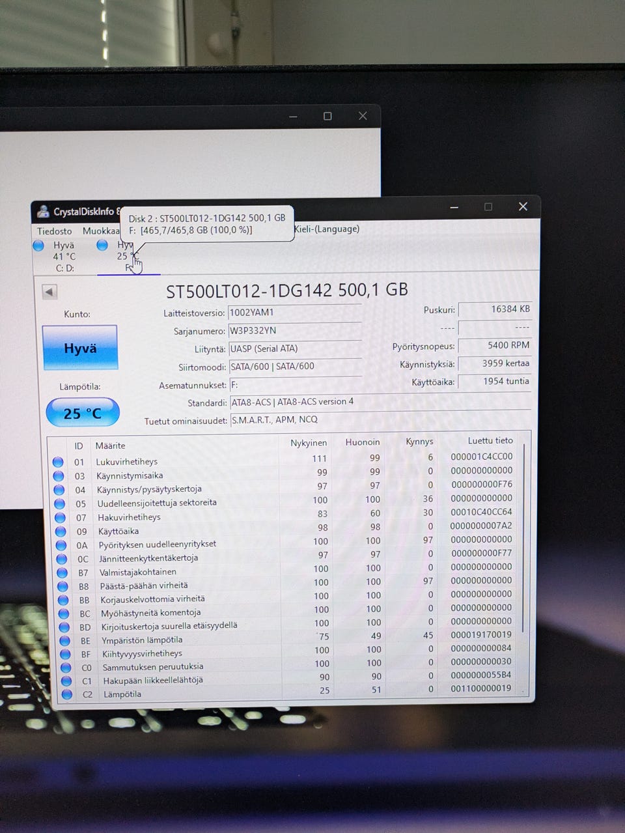The image size is (625, 833).
Task: Click the Sarjanumero field W3P332YN
Action: click(294, 331)
